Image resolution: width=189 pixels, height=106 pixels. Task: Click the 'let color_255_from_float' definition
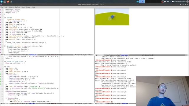click(x=15, y=62)
